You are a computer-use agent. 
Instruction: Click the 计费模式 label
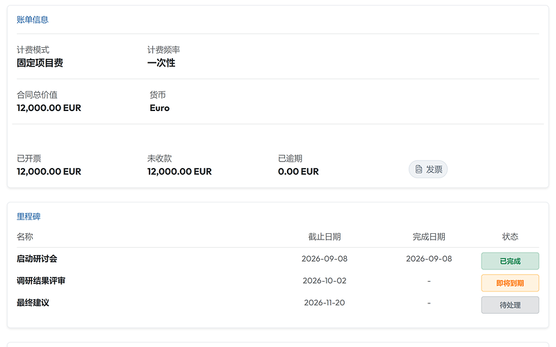(x=33, y=50)
